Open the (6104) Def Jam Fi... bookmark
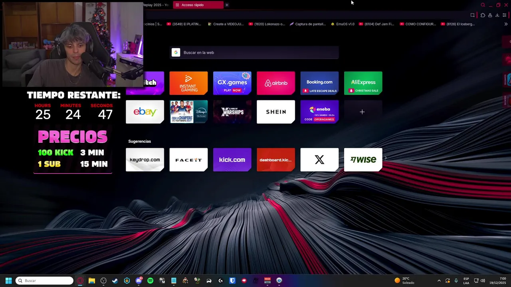 (376, 24)
